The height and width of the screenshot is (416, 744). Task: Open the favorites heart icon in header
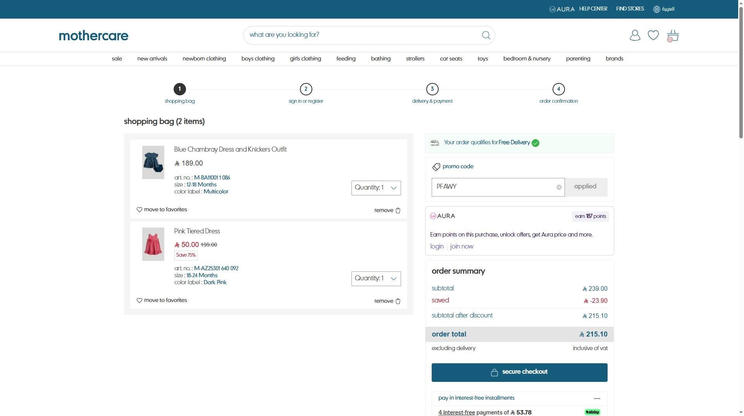(653, 35)
